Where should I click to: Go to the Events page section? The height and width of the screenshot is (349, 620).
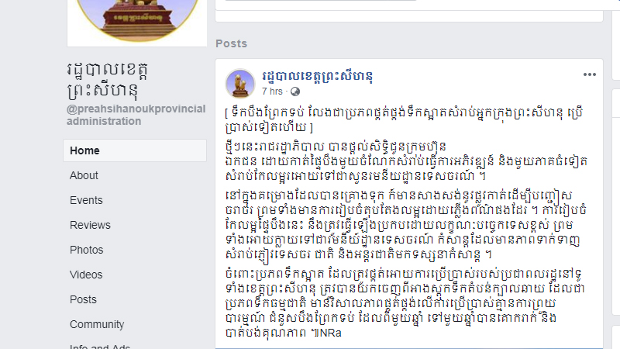click(86, 200)
